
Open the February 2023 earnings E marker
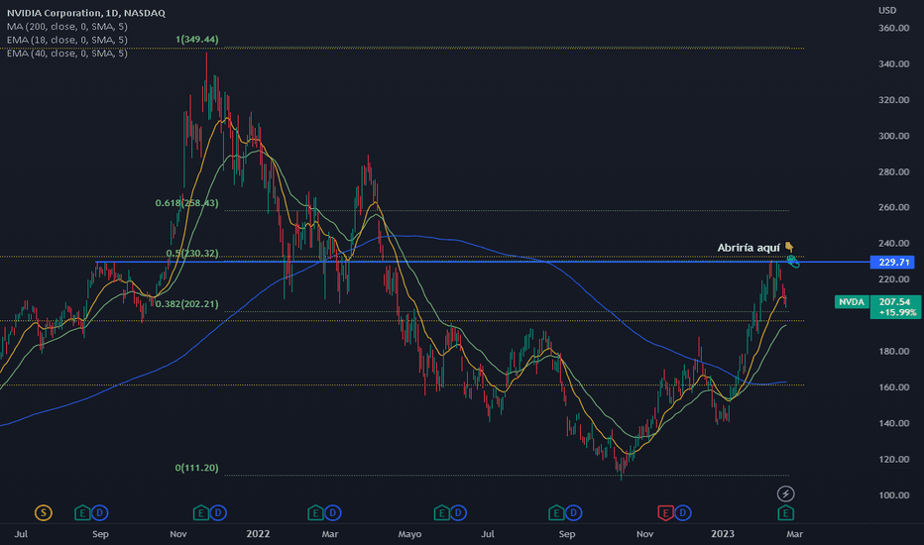[785, 513]
